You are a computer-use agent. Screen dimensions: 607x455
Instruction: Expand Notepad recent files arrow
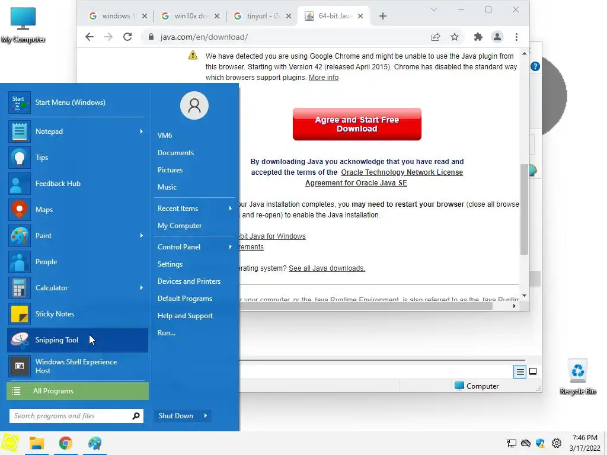click(141, 132)
